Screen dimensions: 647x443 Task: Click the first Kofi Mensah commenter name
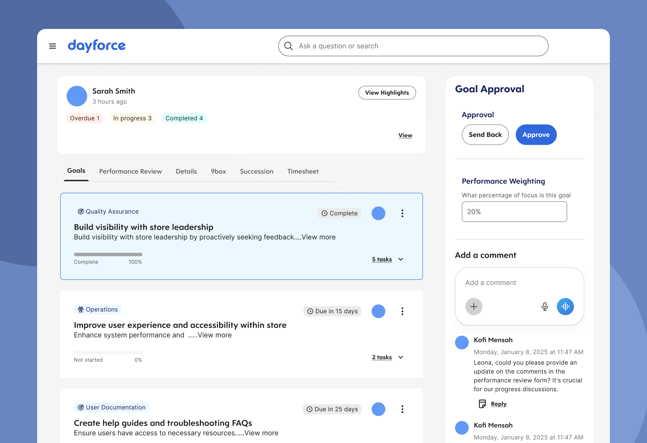pyautogui.click(x=493, y=340)
